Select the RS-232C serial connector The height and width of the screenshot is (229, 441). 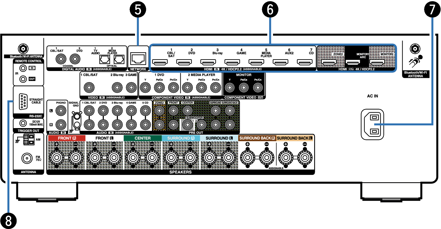pos(23,101)
